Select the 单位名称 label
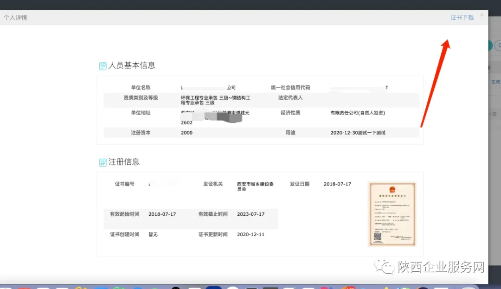This screenshot has height=289, width=501. click(141, 88)
